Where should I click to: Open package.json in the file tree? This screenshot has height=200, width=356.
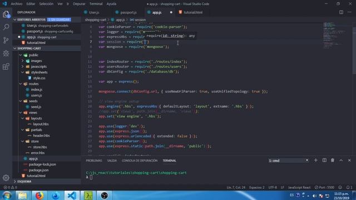point(38,170)
